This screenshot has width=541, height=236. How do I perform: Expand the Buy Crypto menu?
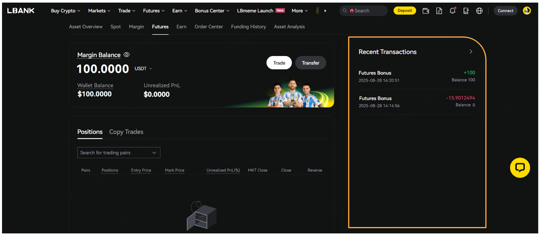[x=65, y=11]
